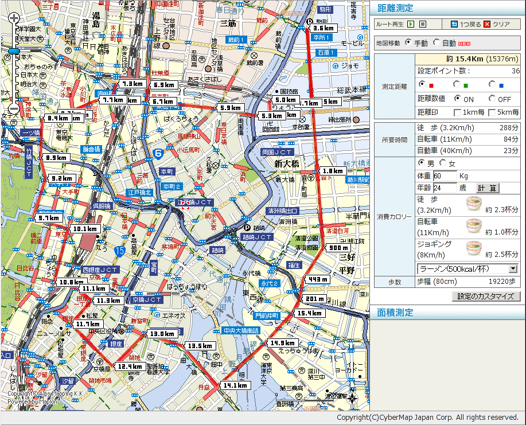This screenshot has width=526, height=425.
Task: Click the 201 m route marker
Action: [x=314, y=299]
